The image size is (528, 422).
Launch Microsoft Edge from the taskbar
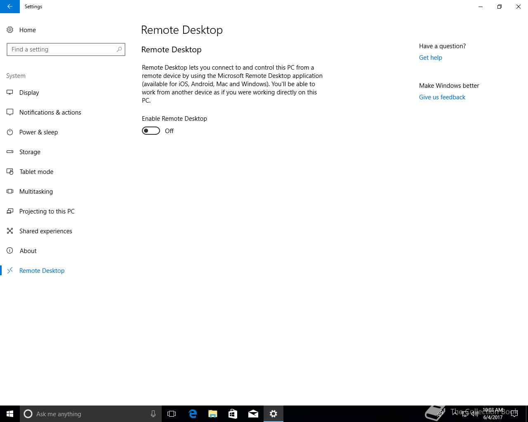click(193, 414)
